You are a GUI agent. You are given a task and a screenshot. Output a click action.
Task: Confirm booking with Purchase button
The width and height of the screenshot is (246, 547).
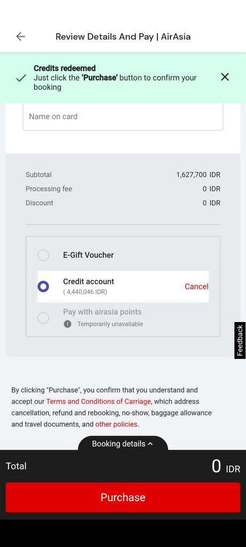(123, 497)
